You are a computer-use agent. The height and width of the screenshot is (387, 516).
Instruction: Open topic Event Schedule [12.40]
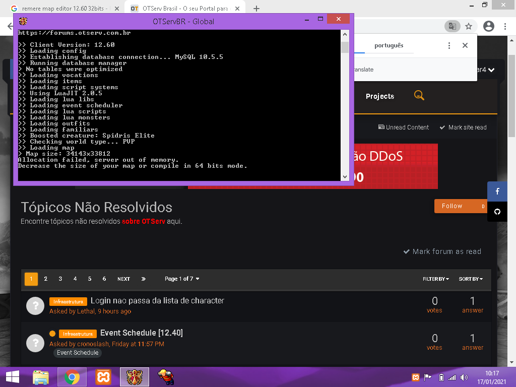point(142,333)
